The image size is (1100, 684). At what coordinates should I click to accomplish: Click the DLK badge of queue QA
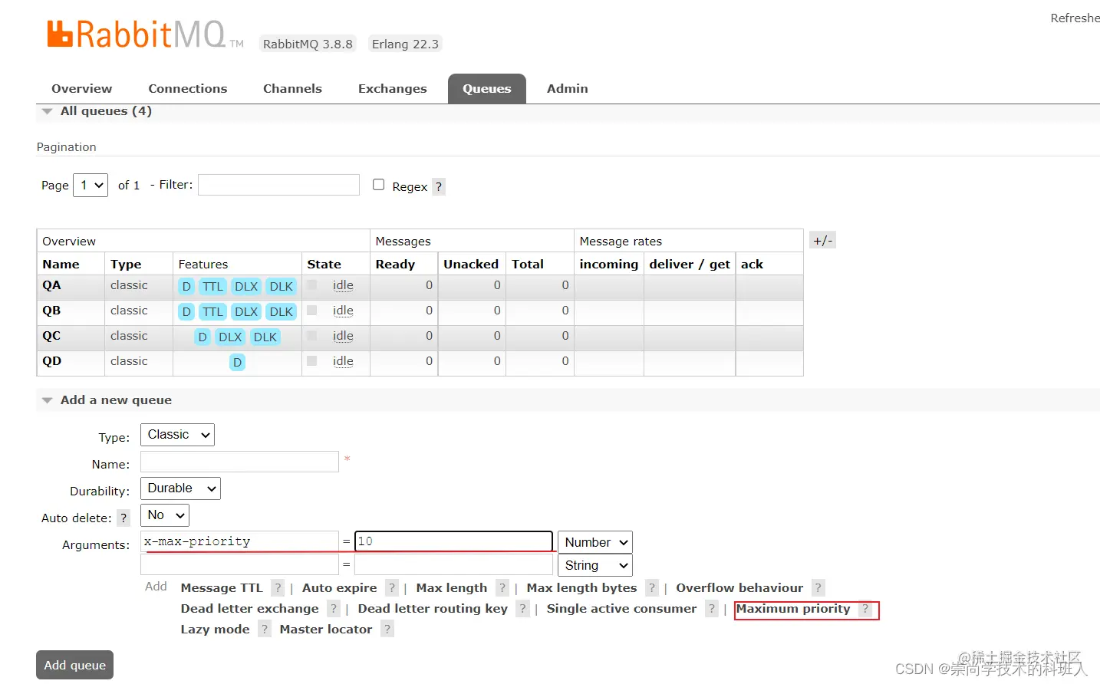282,287
